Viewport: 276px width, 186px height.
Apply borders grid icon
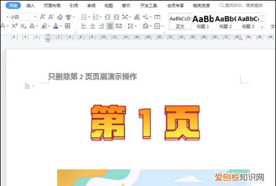pyautogui.click(x=157, y=26)
